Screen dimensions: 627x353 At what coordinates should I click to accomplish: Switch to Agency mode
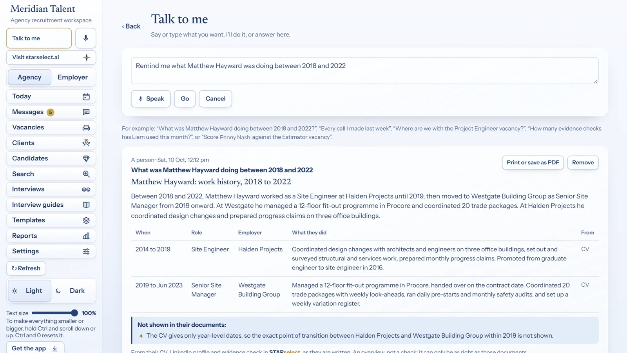click(29, 77)
